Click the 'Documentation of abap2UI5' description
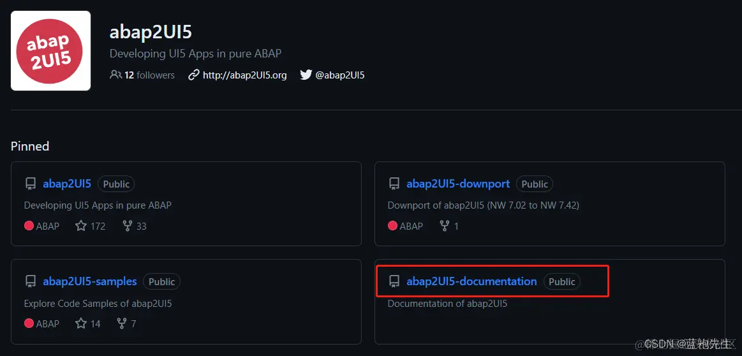This screenshot has height=356, width=742. coord(447,304)
